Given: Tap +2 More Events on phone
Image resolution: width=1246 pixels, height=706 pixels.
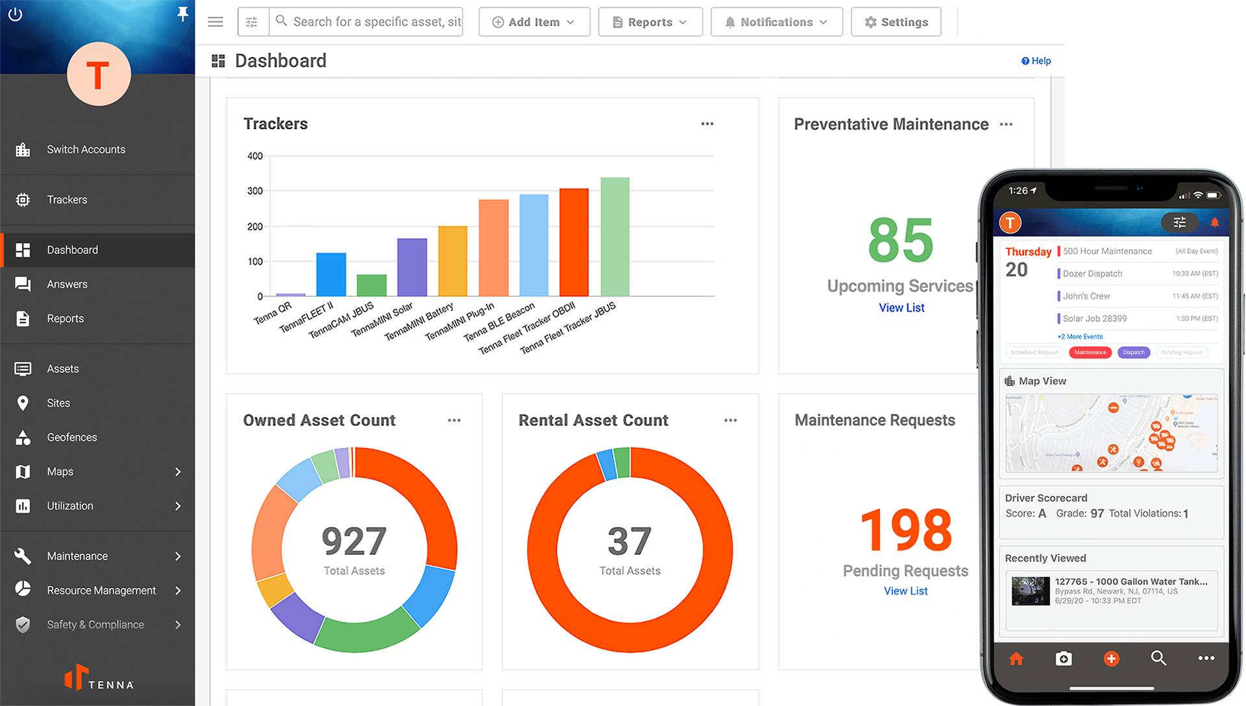Looking at the screenshot, I should [1080, 336].
